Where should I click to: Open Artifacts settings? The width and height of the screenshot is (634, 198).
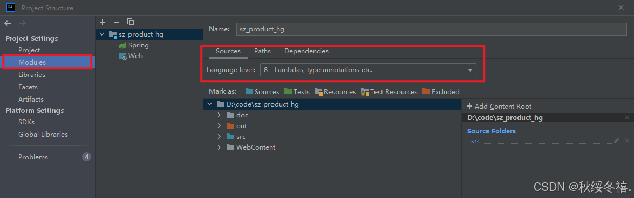click(x=31, y=99)
